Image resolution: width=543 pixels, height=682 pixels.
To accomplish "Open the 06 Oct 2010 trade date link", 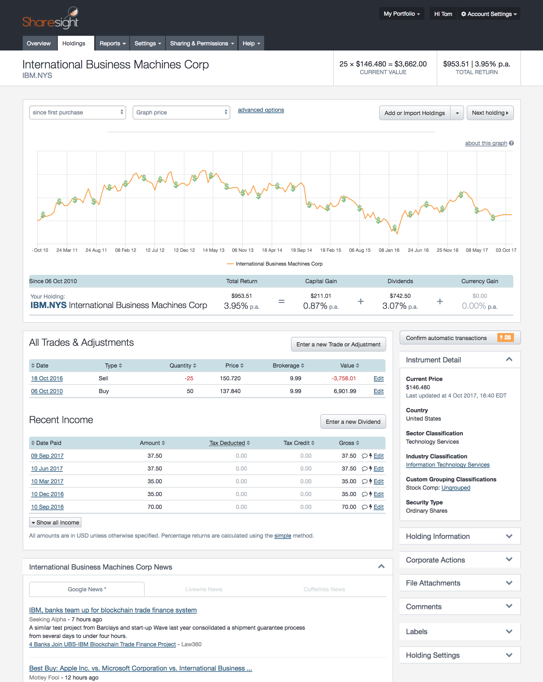I will point(47,391).
